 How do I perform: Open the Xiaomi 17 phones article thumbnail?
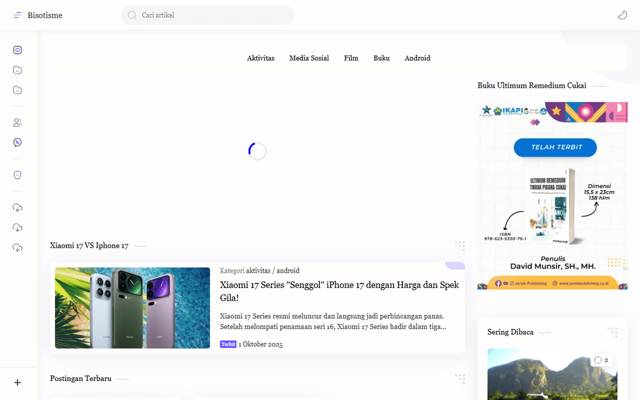(x=133, y=308)
